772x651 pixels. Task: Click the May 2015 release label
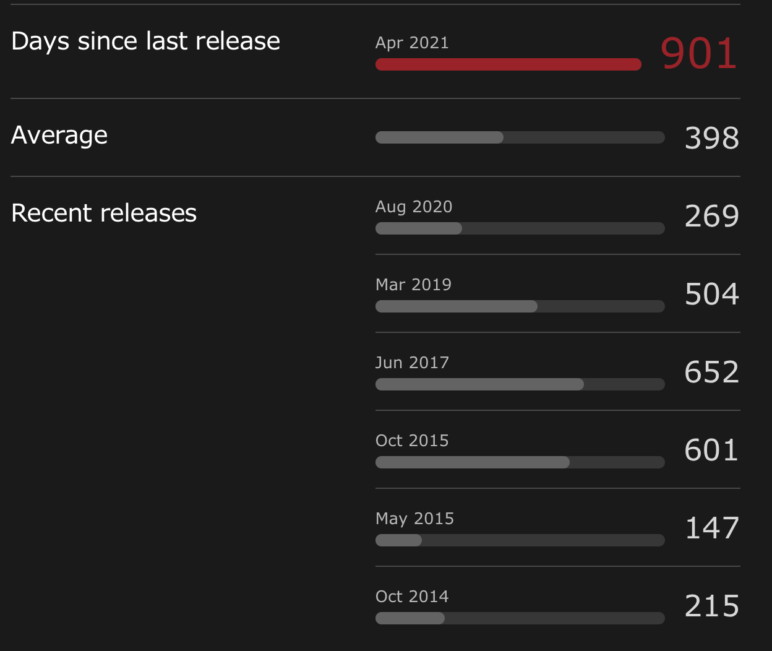414,519
